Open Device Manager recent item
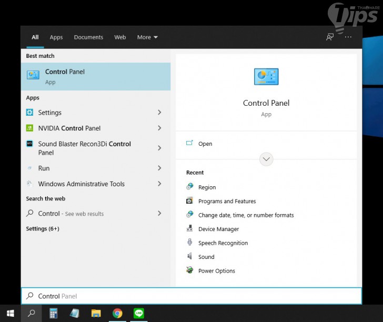The height and width of the screenshot is (322, 383). [218, 229]
